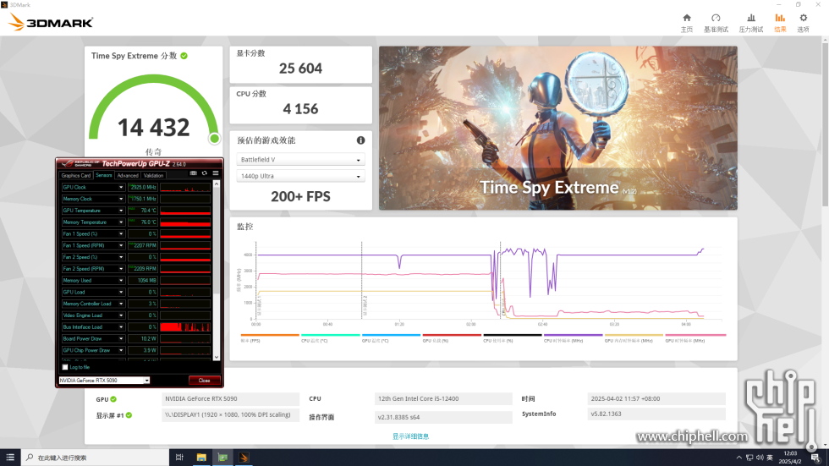Open the results bar chart icon

(x=780, y=18)
